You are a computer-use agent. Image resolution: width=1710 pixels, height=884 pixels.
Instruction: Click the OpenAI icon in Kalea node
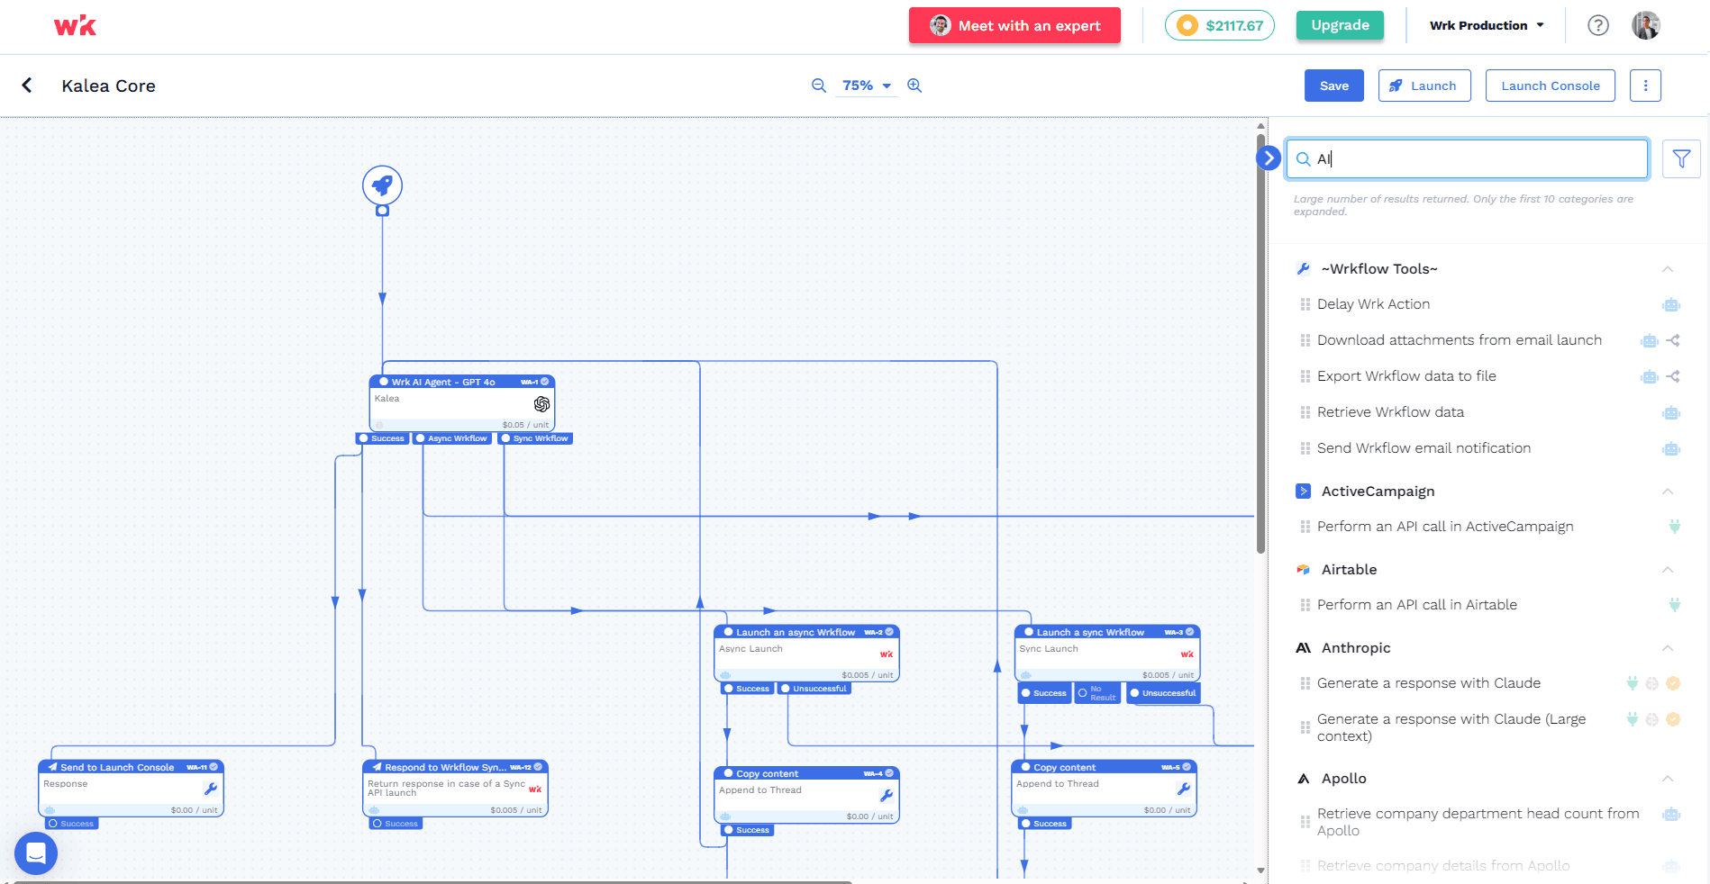(541, 404)
